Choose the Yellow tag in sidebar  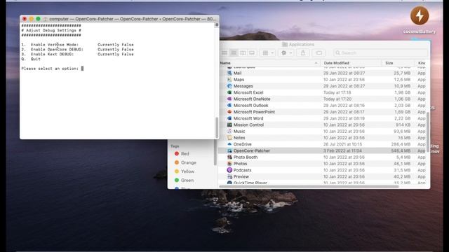[185, 171]
